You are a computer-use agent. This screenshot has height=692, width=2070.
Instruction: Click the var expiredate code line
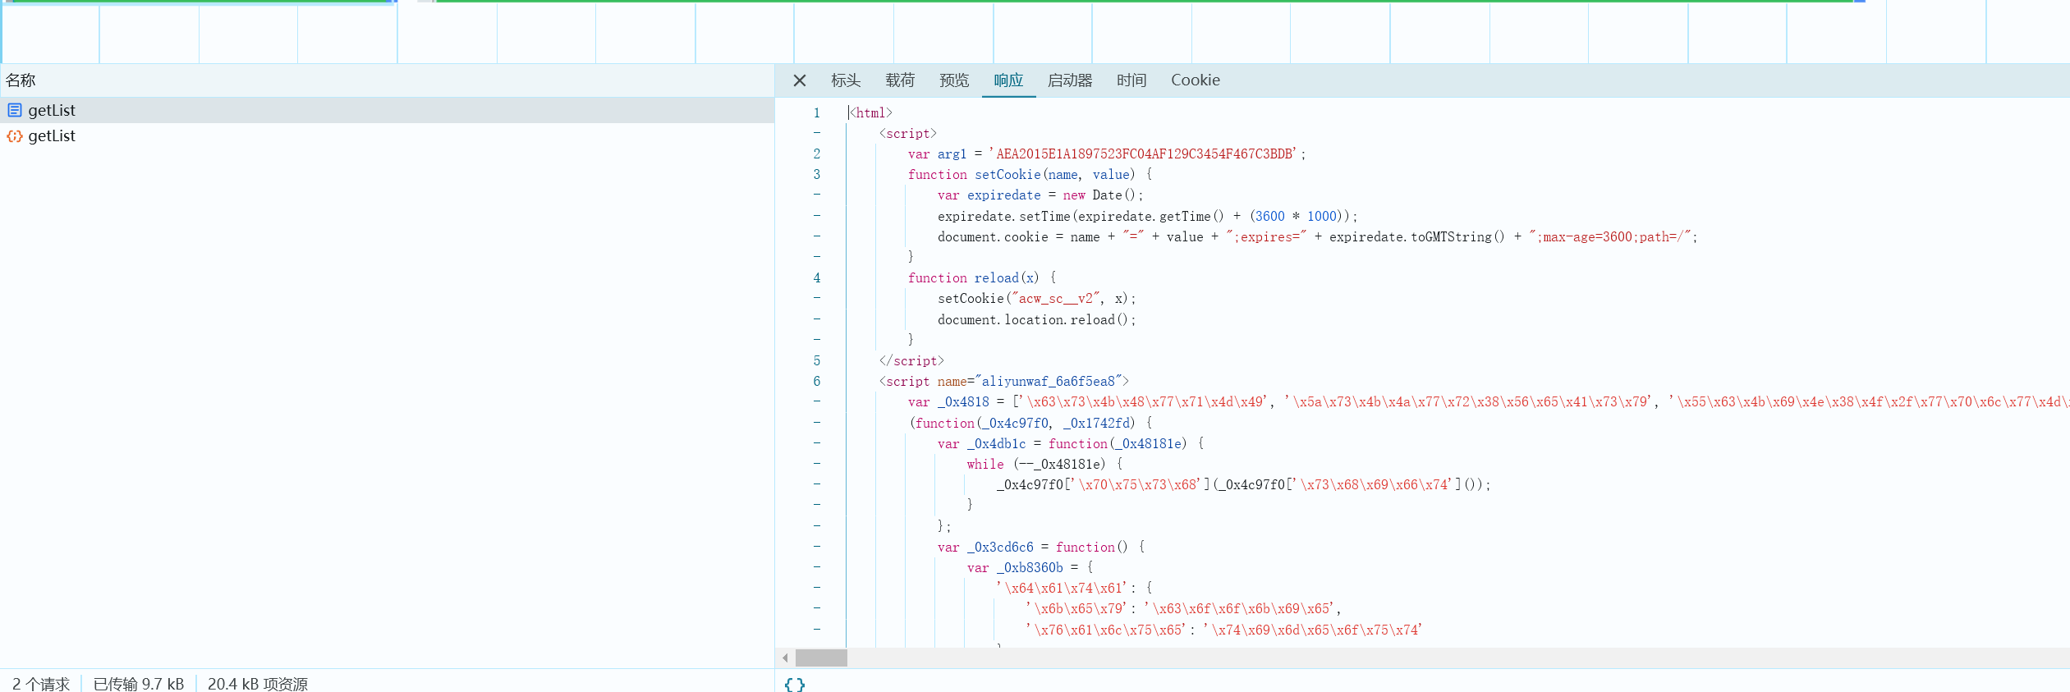click(x=1040, y=195)
